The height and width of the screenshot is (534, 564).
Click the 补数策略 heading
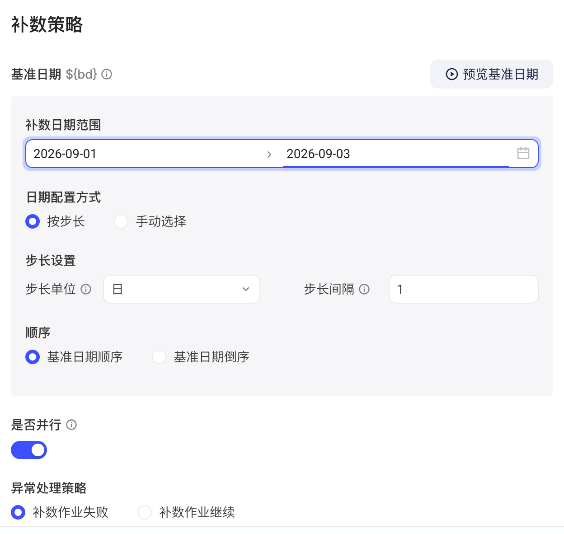47,24
